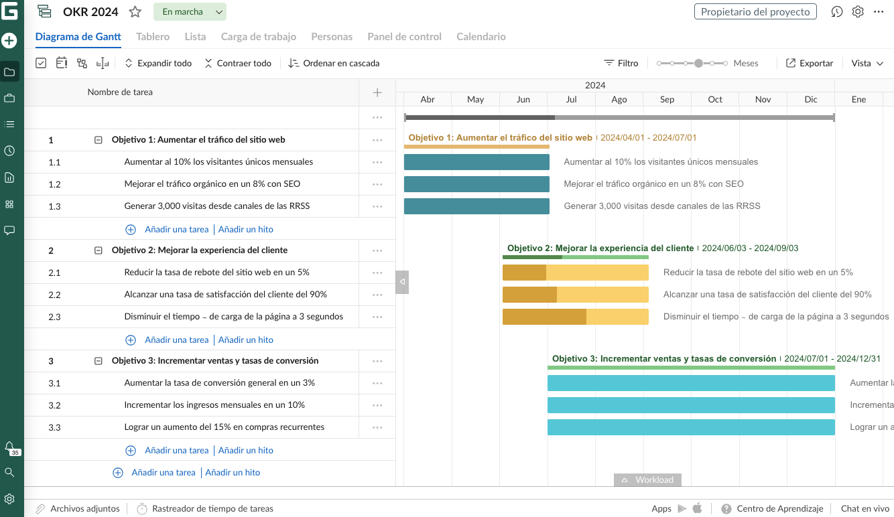894x517 pixels.
Task: Click the Exportar button
Action: (810, 63)
